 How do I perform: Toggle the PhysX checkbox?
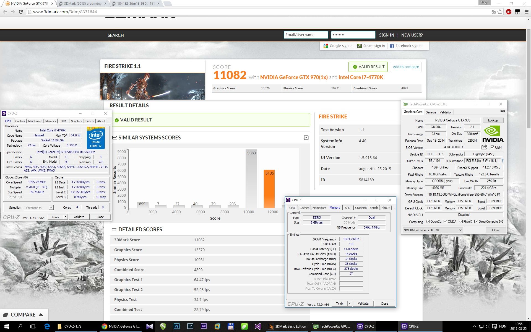pos(461,222)
